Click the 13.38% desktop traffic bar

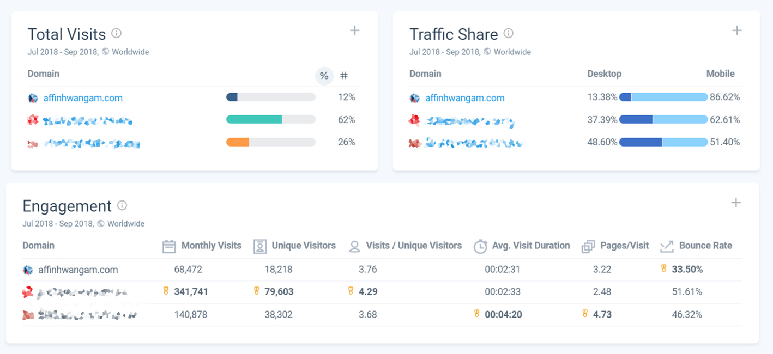point(625,97)
